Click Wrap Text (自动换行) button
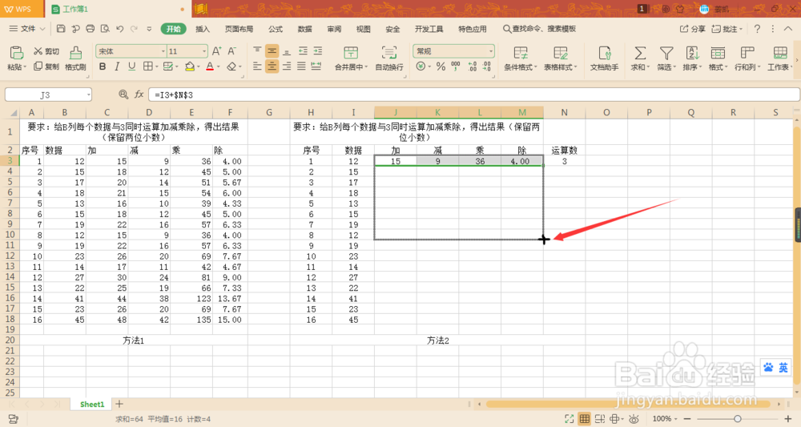 (x=389, y=58)
